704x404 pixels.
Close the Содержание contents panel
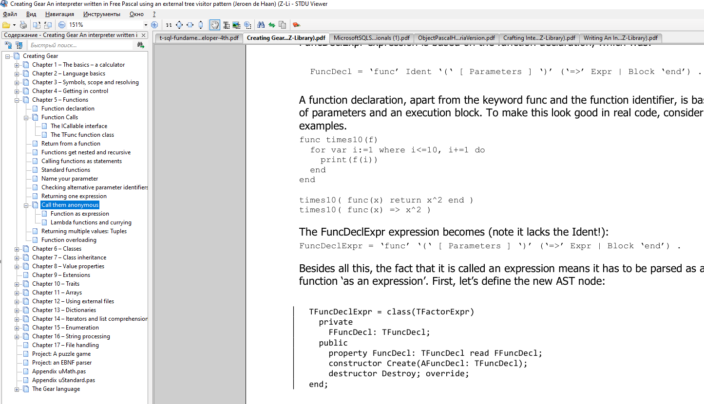point(143,35)
